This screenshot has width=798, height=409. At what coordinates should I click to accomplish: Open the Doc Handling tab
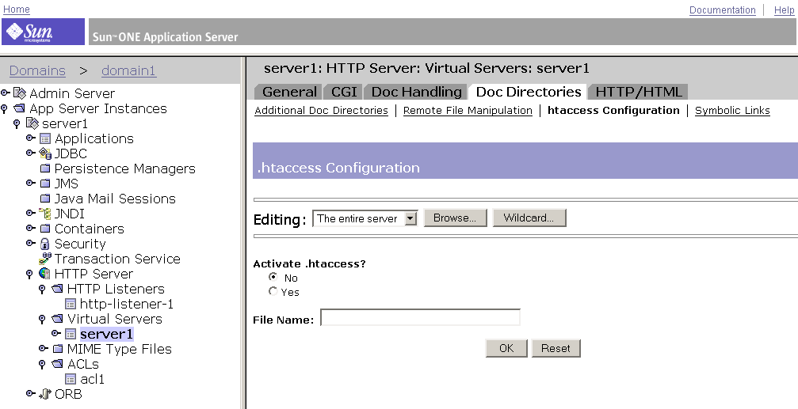pos(416,92)
